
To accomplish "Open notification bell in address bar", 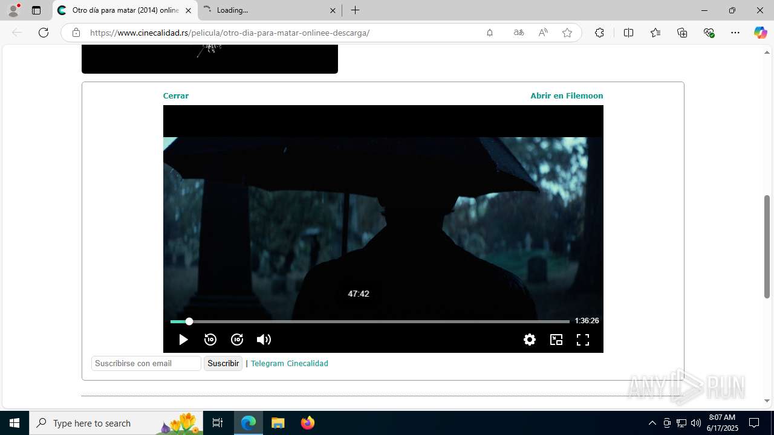I will (x=490, y=33).
